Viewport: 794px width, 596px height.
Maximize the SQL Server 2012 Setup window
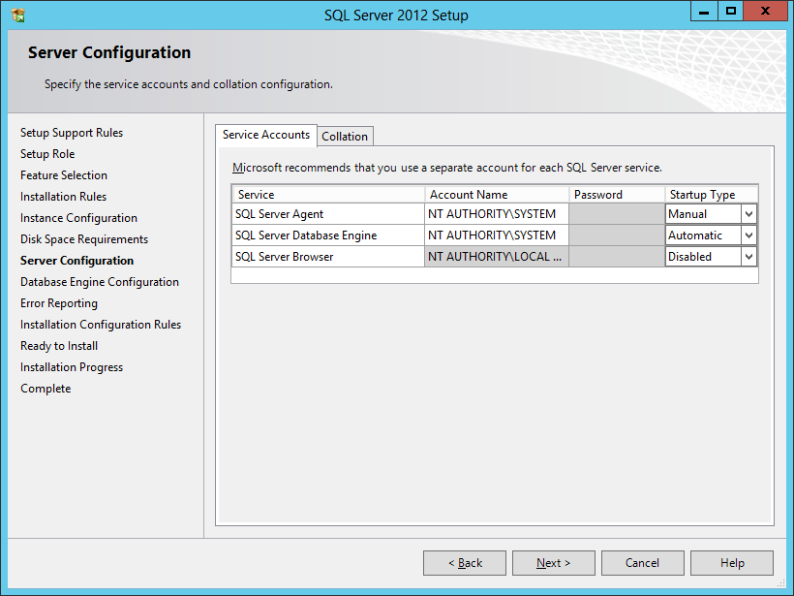(x=731, y=11)
